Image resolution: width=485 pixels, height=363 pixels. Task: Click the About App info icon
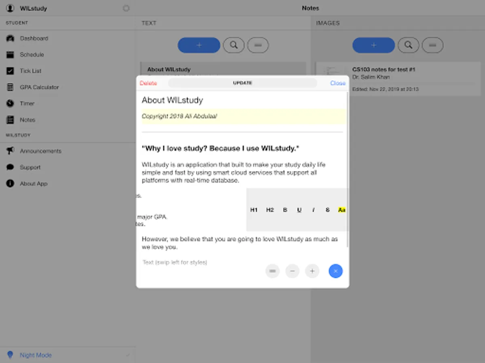(x=10, y=184)
